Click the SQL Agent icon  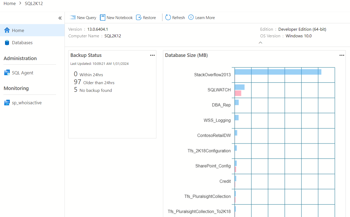[x=7, y=73]
